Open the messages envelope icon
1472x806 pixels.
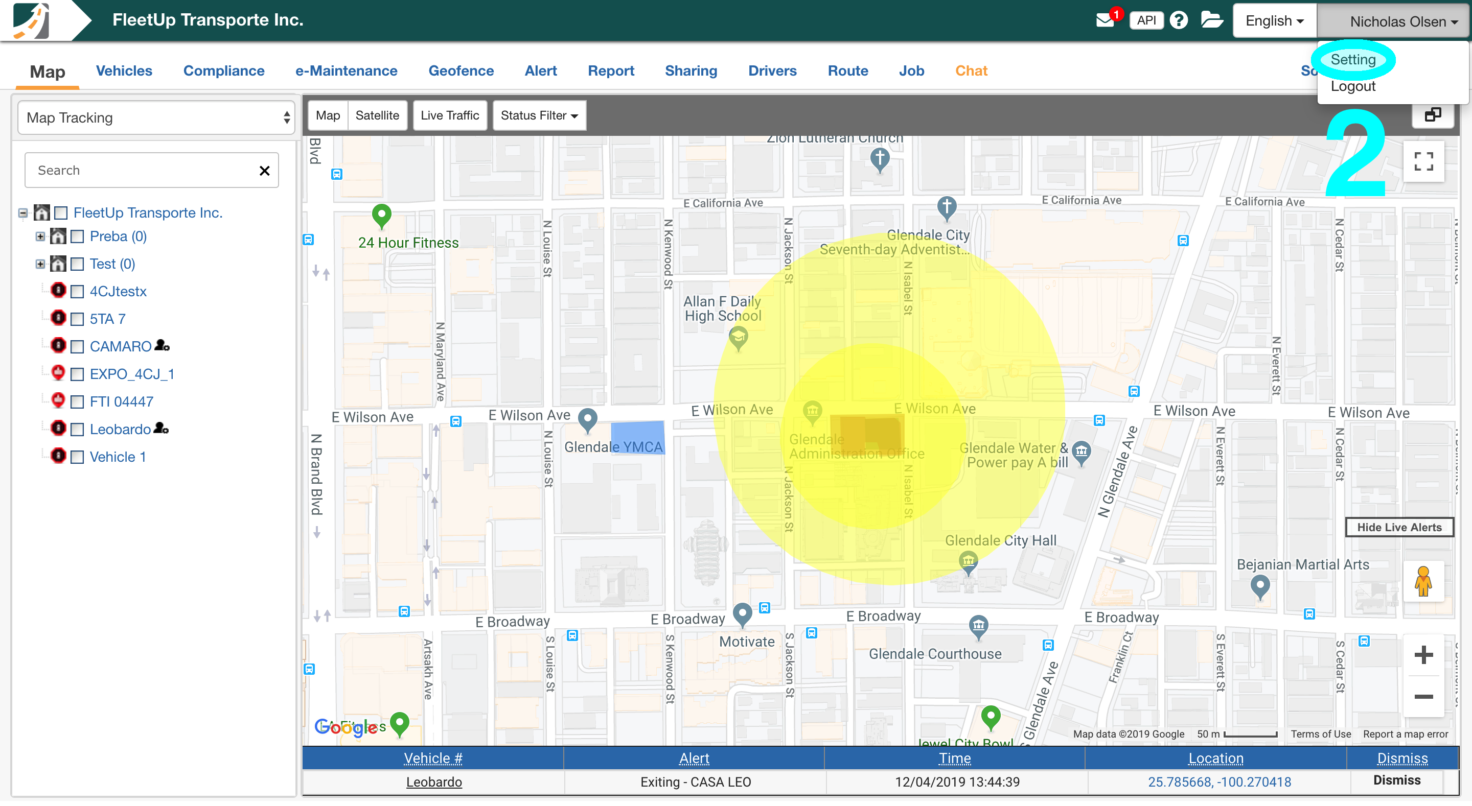coord(1105,21)
